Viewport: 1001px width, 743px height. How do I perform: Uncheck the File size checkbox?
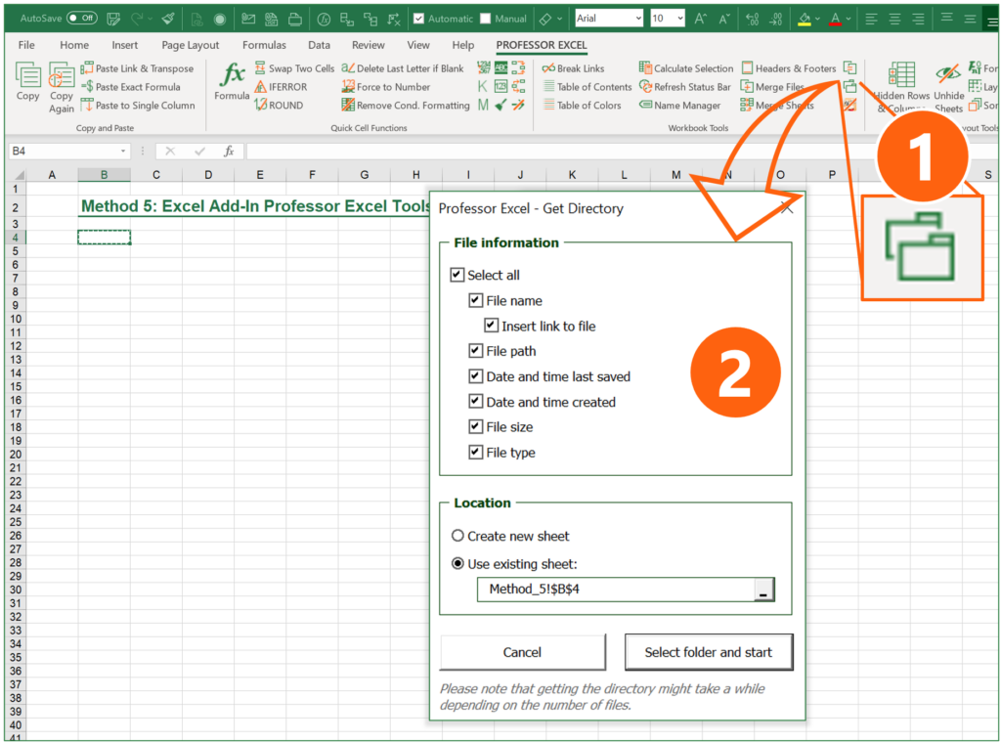(478, 426)
